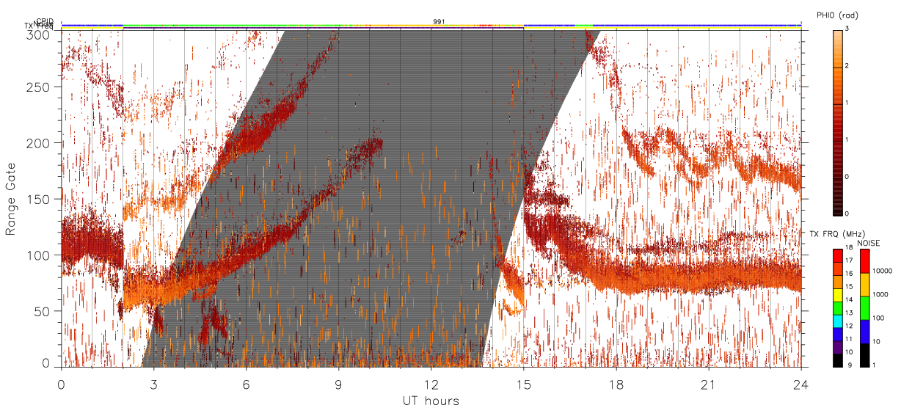The height and width of the screenshot is (416, 901).
Task: Click the 50 label on Range Gate axis
Action: [x=42, y=310]
